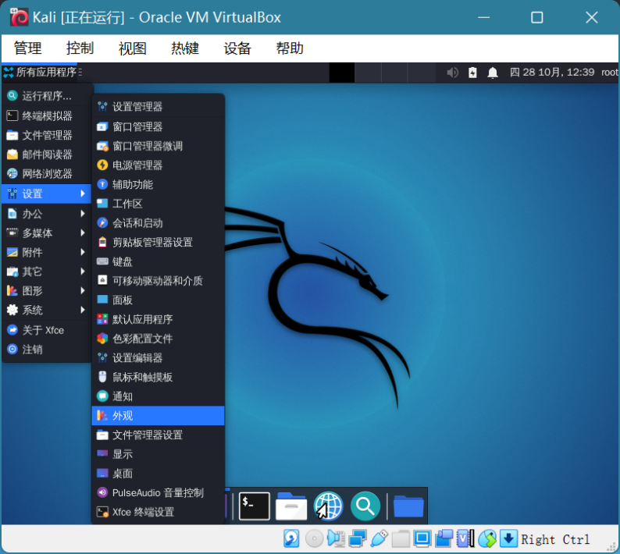Click the volume speaker in the Kali panel
This screenshot has height=554, width=620.
point(452,73)
